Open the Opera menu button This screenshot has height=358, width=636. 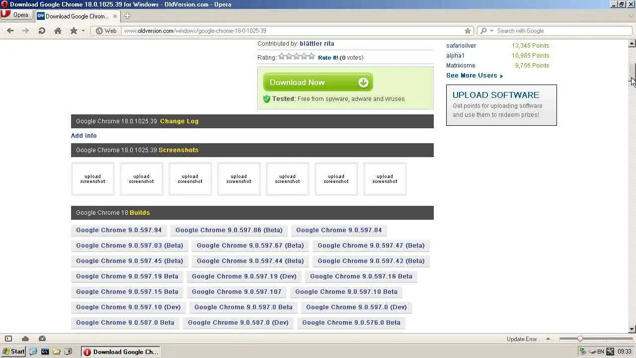[x=16, y=15]
